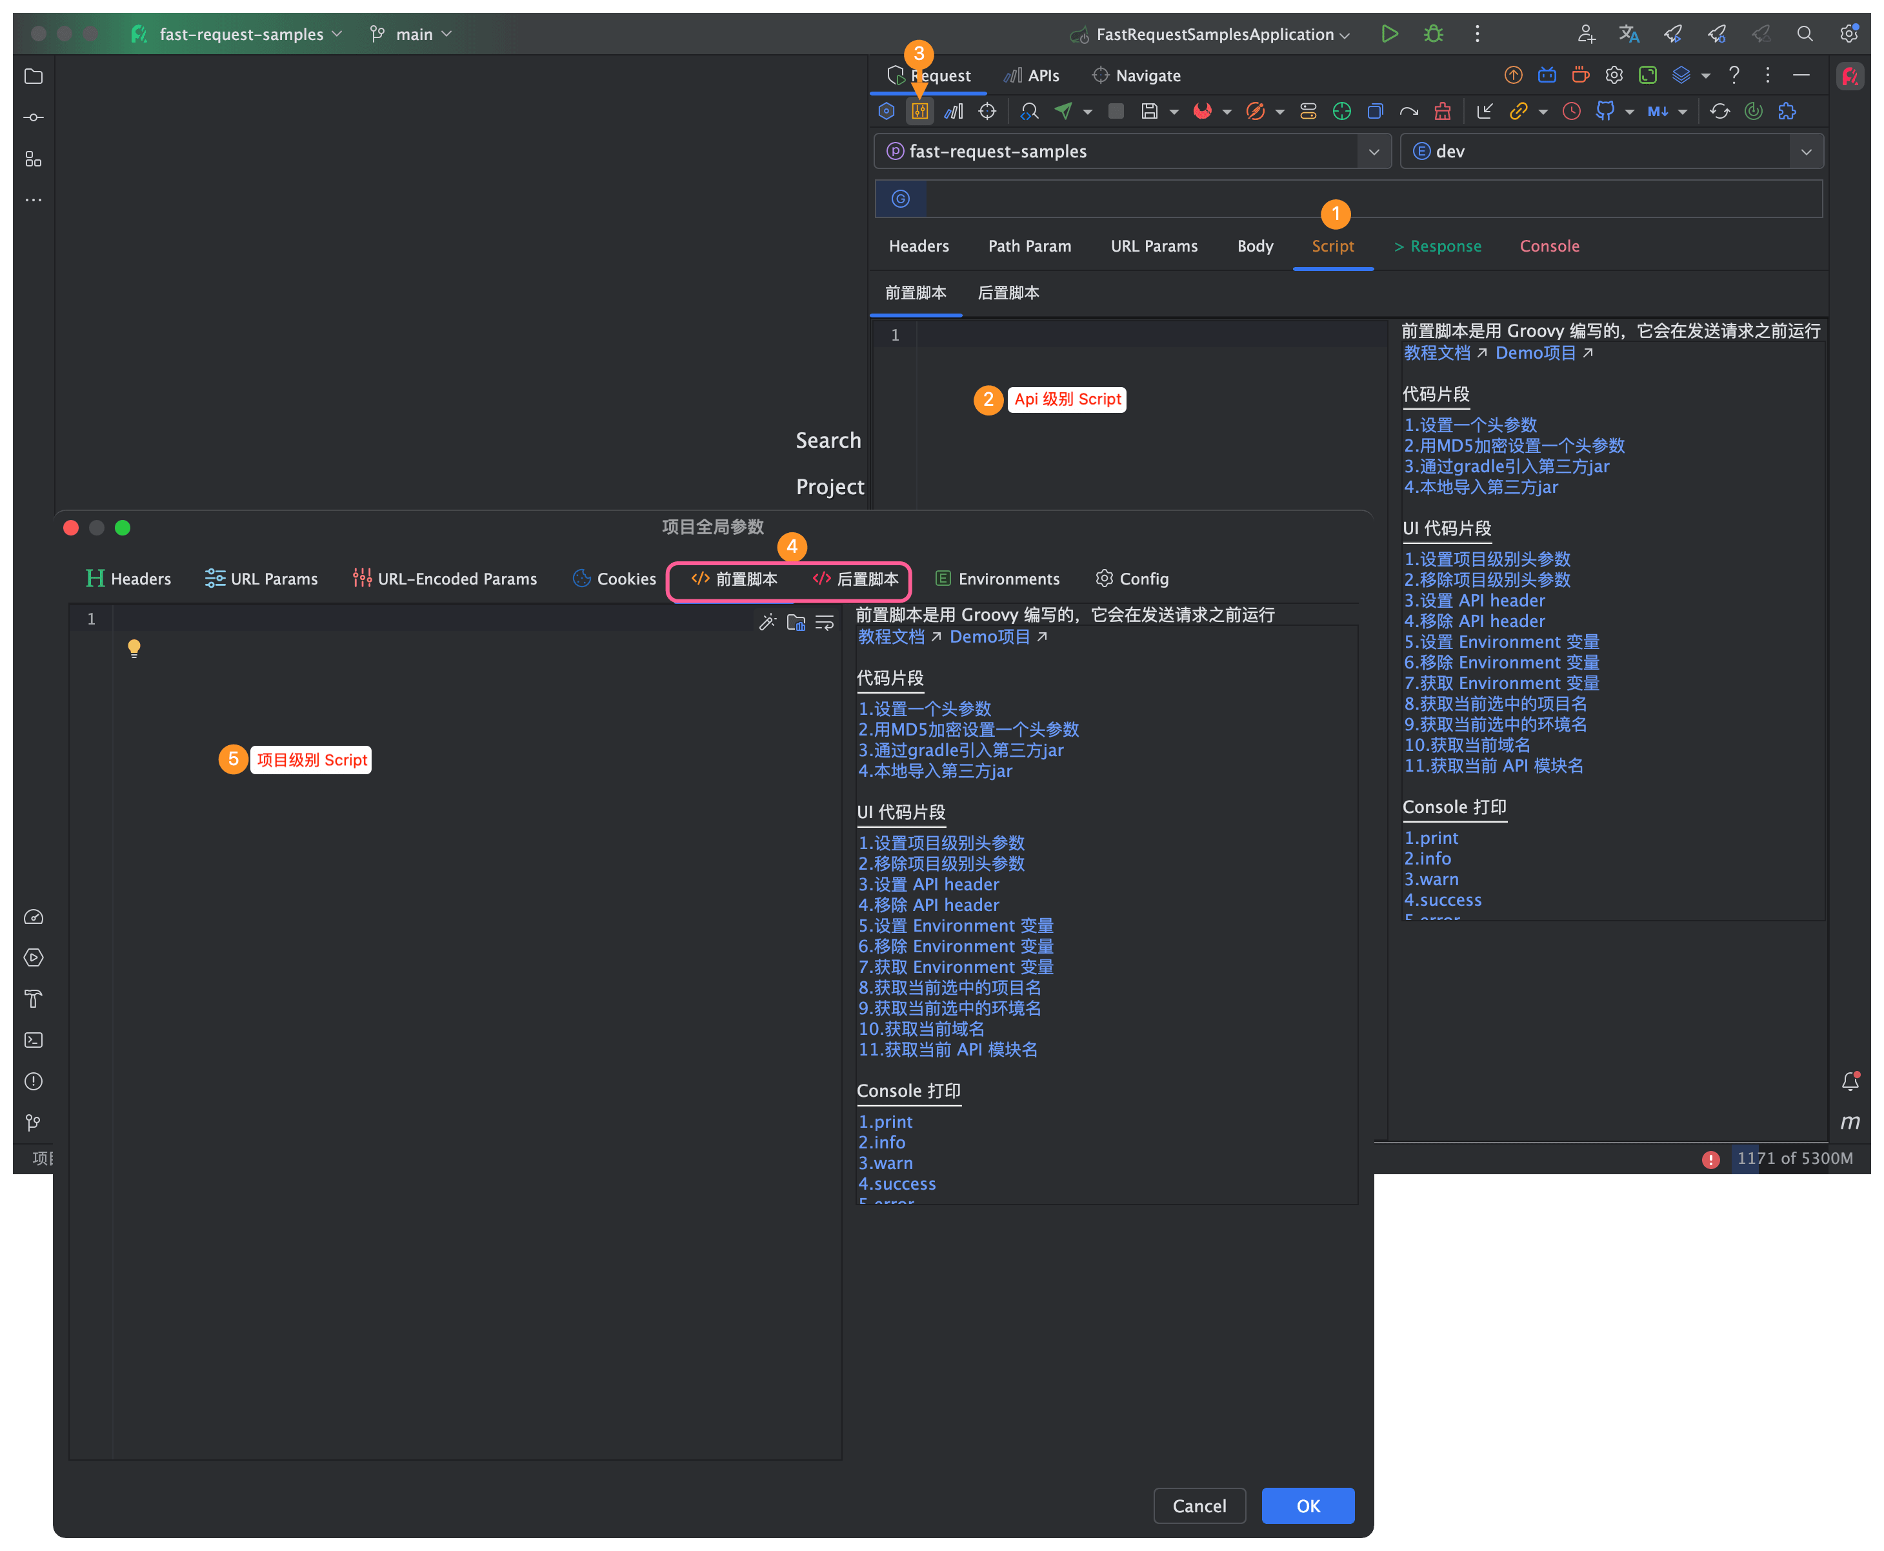Click the blue puzzle plugin icon
Image resolution: width=1884 pixels, height=1551 pixels.
click(x=1787, y=111)
